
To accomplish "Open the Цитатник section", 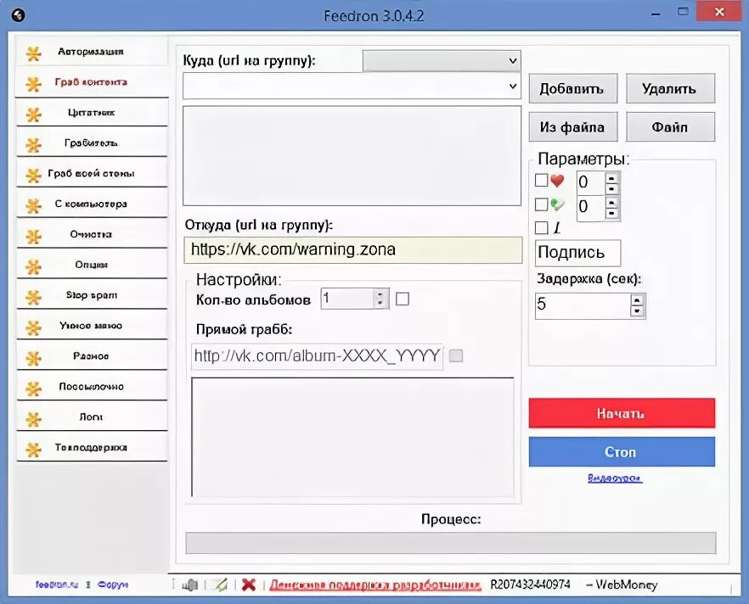I will 91,113.
